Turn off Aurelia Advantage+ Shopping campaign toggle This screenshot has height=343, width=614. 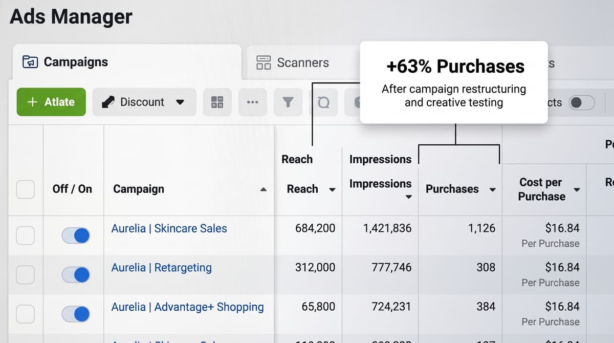[x=76, y=314]
